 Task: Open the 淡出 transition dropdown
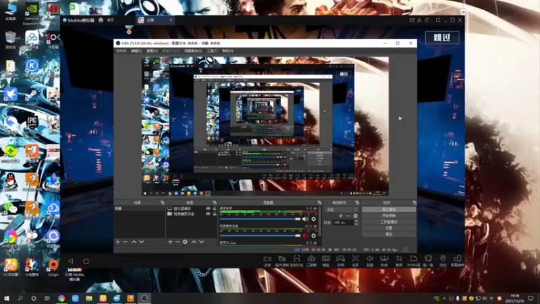342,209
